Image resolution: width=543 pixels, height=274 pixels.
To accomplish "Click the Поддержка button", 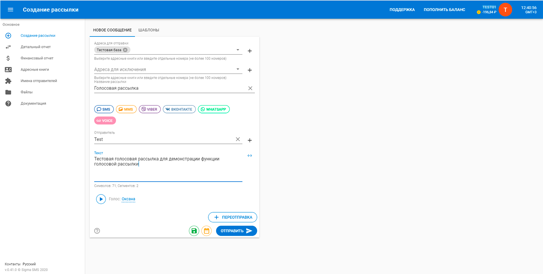I will (x=402, y=10).
